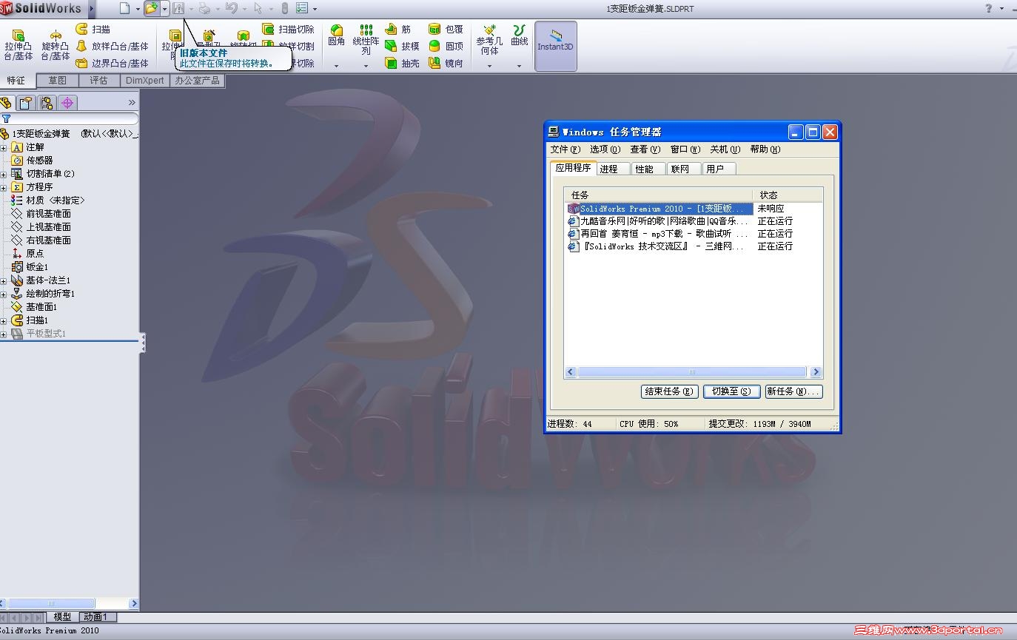Open the 参考几何体 reference geometry tool
The image size is (1017, 640).
click(489, 40)
